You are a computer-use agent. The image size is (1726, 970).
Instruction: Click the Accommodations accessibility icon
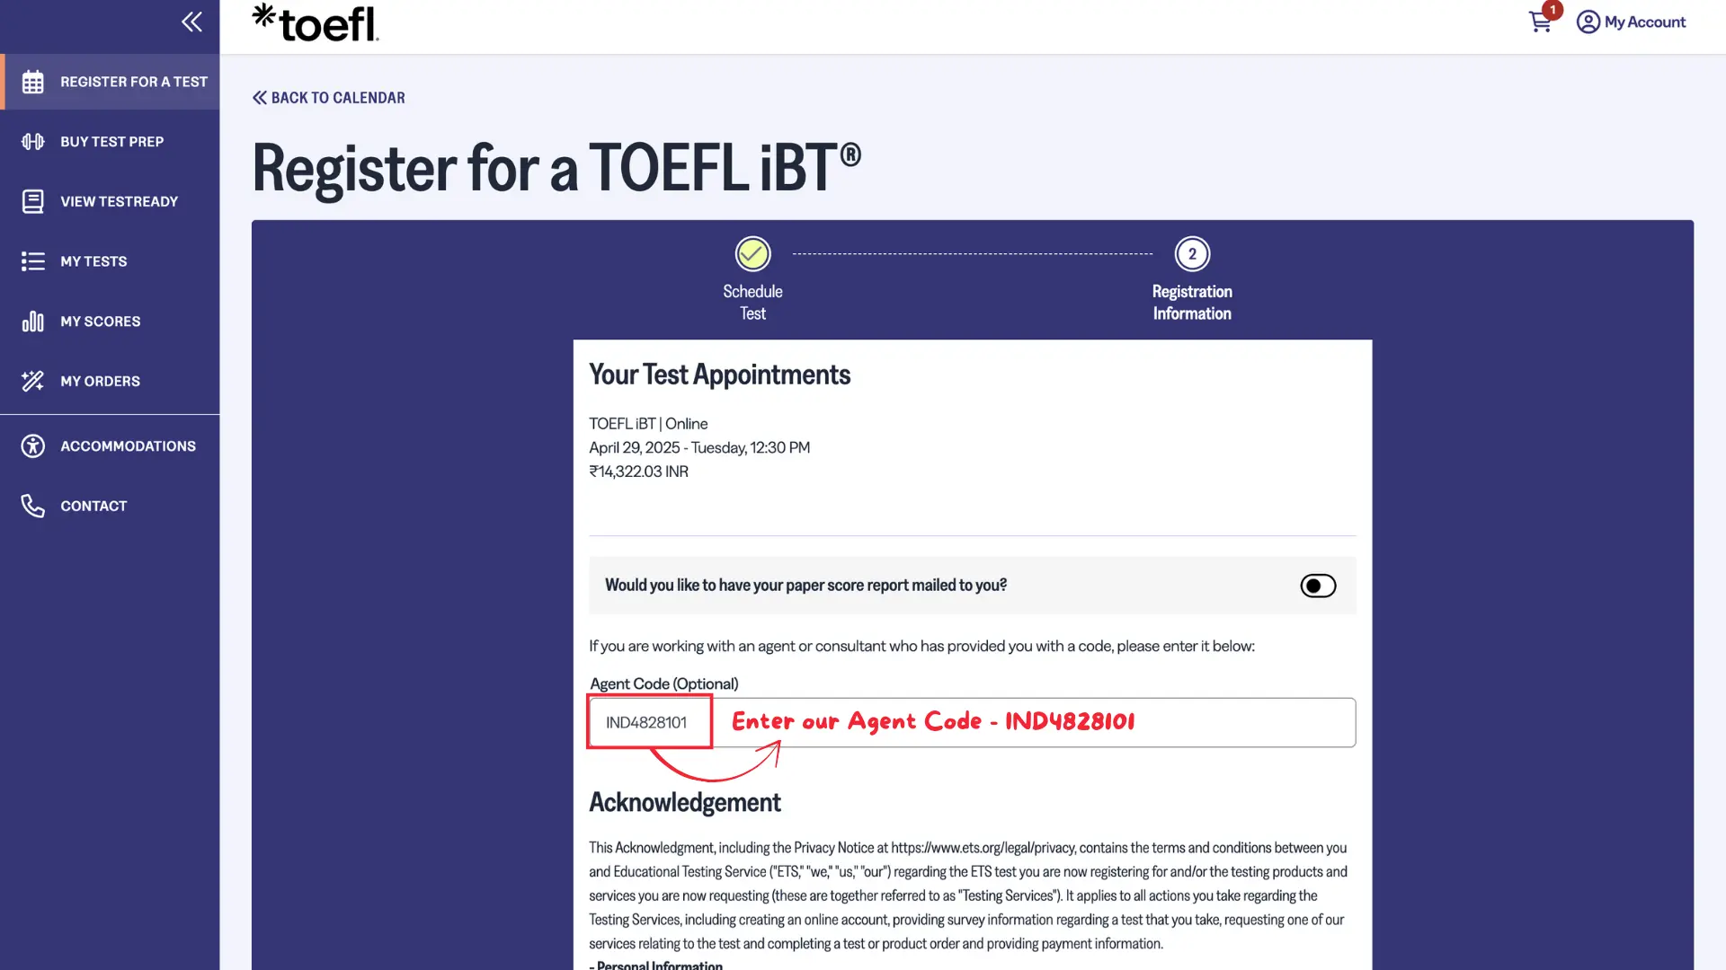33,446
